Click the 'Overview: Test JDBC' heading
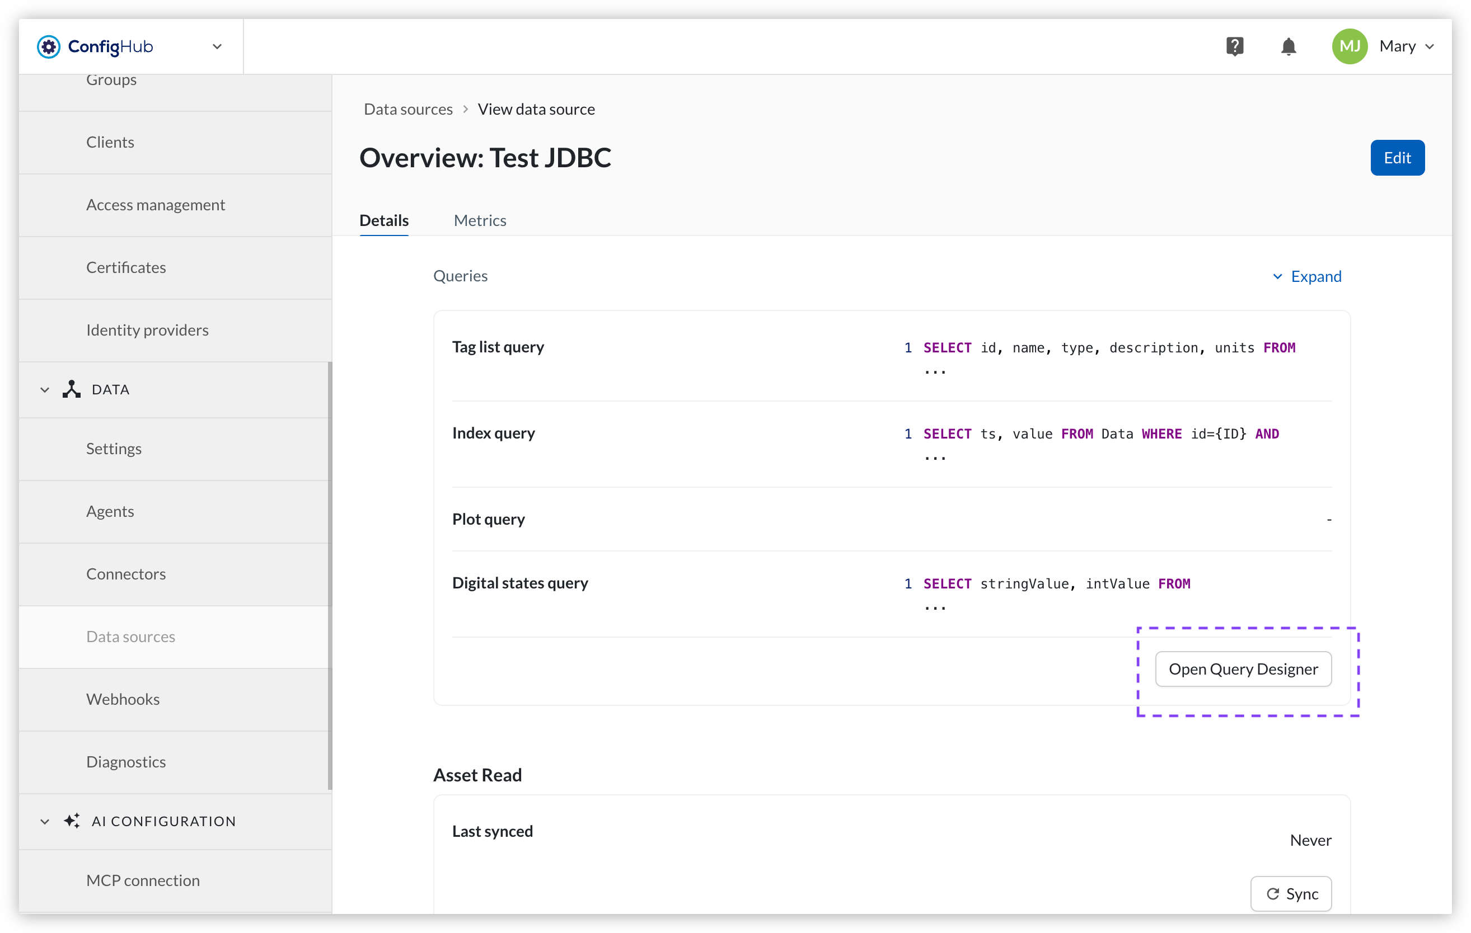 (x=485, y=158)
